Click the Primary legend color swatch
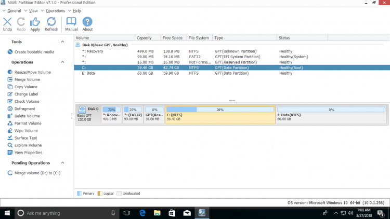Image resolution: width=390 pixels, height=219 pixels. coord(80,194)
